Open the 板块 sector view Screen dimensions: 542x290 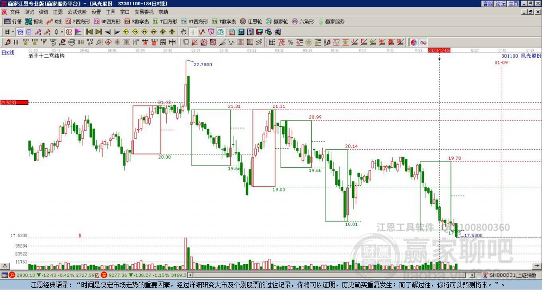(x=34, y=21)
